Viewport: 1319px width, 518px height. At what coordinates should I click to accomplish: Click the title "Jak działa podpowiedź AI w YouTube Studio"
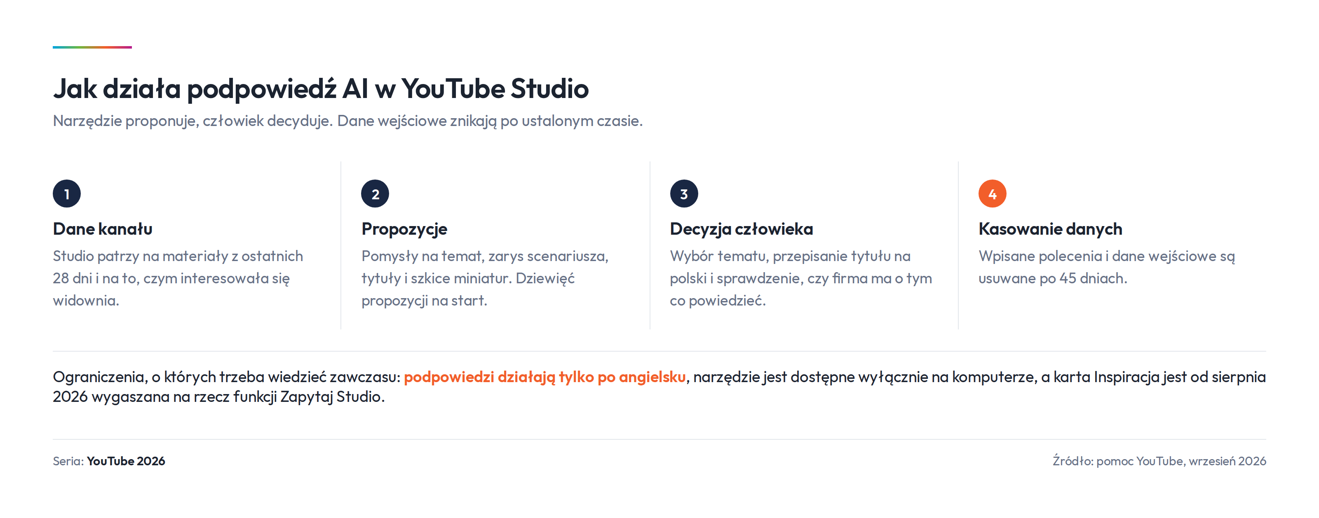[321, 89]
